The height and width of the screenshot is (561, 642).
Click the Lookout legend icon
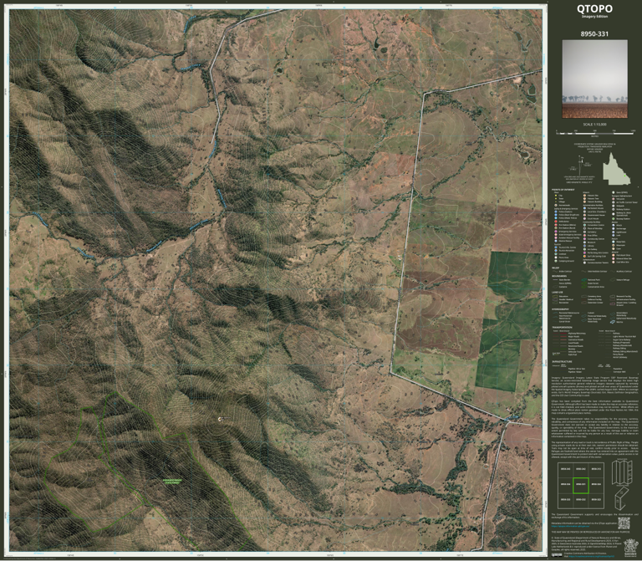point(556,254)
